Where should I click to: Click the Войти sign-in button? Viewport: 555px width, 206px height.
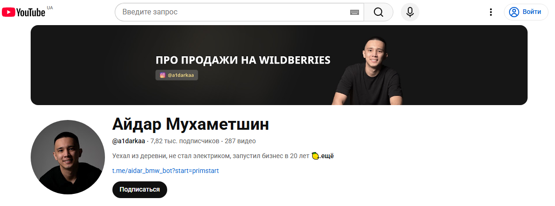(x=526, y=12)
